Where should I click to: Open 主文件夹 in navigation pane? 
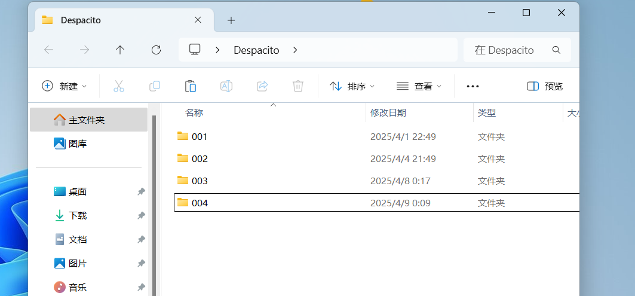click(x=88, y=120)
